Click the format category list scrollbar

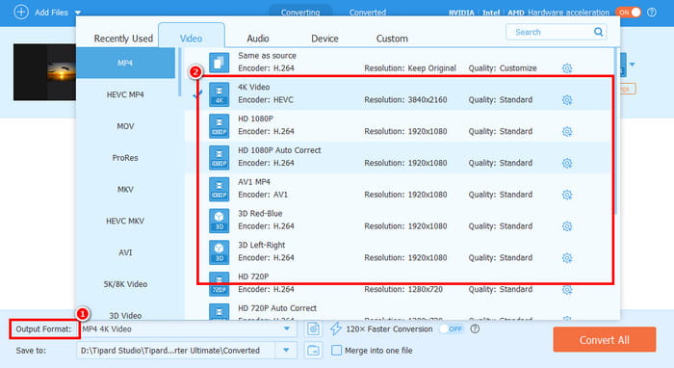(180, 72)
